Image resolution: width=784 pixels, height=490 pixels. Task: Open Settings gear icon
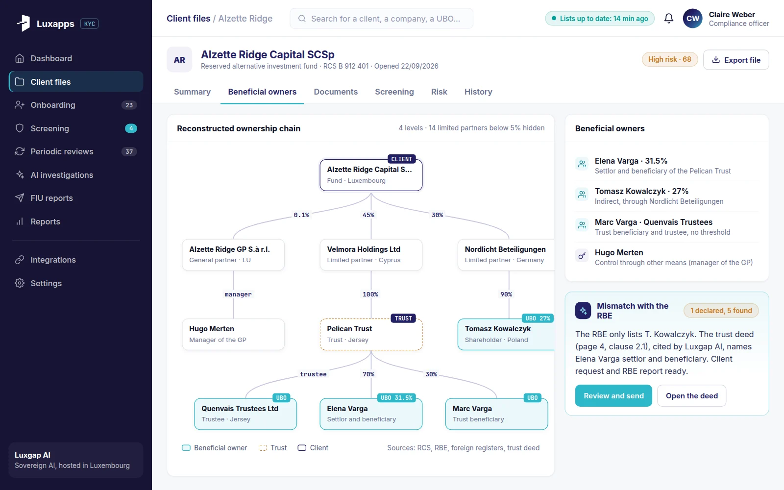tap(20, 283)
